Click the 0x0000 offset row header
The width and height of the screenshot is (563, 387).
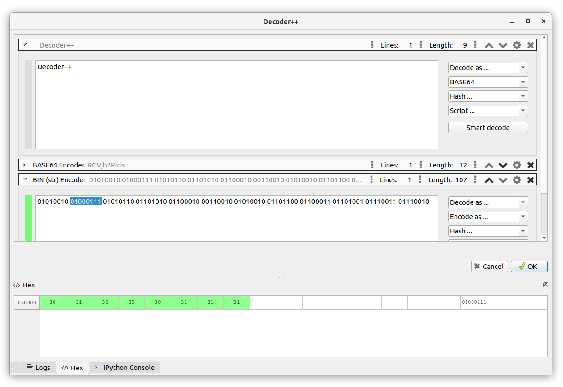27,303
